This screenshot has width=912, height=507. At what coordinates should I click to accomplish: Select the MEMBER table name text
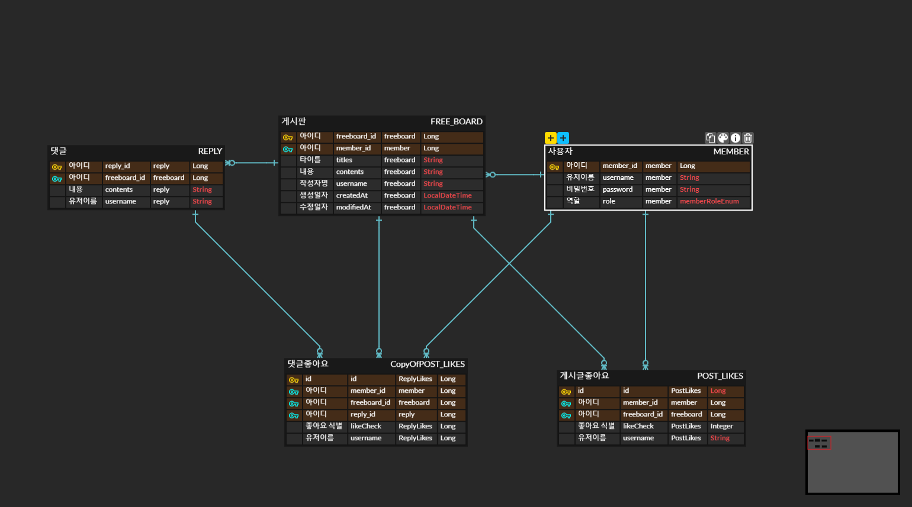point(731,151)
